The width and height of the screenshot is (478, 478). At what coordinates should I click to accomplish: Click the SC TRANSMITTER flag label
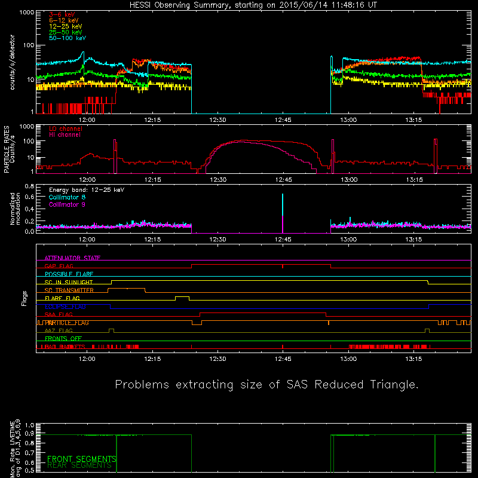pos(69,290)
